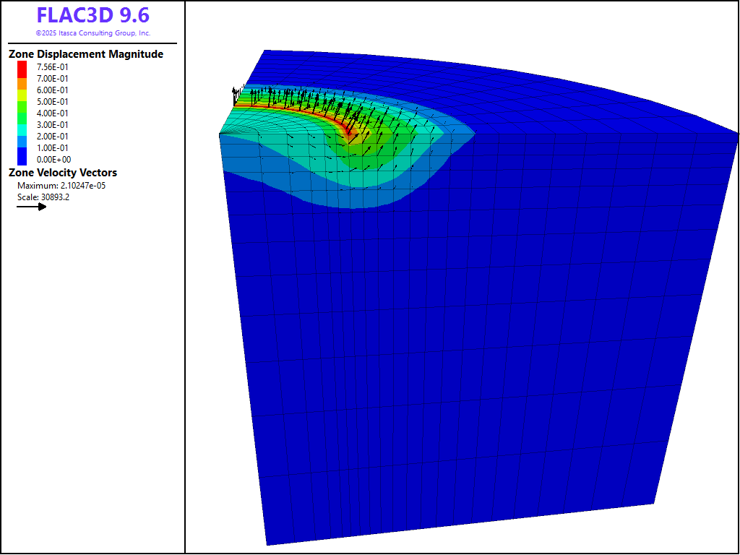Select the dark blue legend color swatch
This screenshot has height=555, width=740.
[x=22, y=155]
